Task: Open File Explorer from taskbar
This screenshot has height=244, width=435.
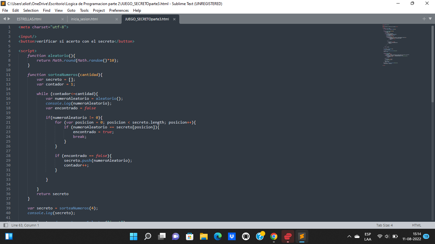Action: [x=204, y=236]
